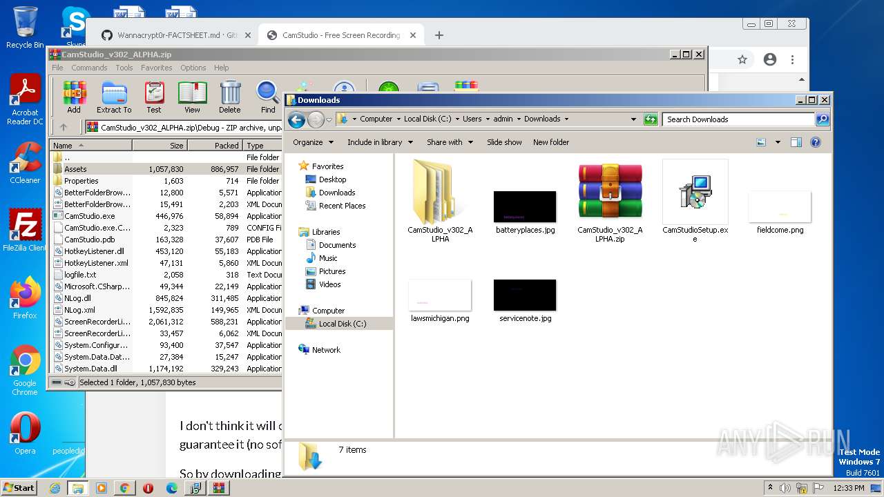Click the Explorer forward navigation arrow

coord(316,119)
